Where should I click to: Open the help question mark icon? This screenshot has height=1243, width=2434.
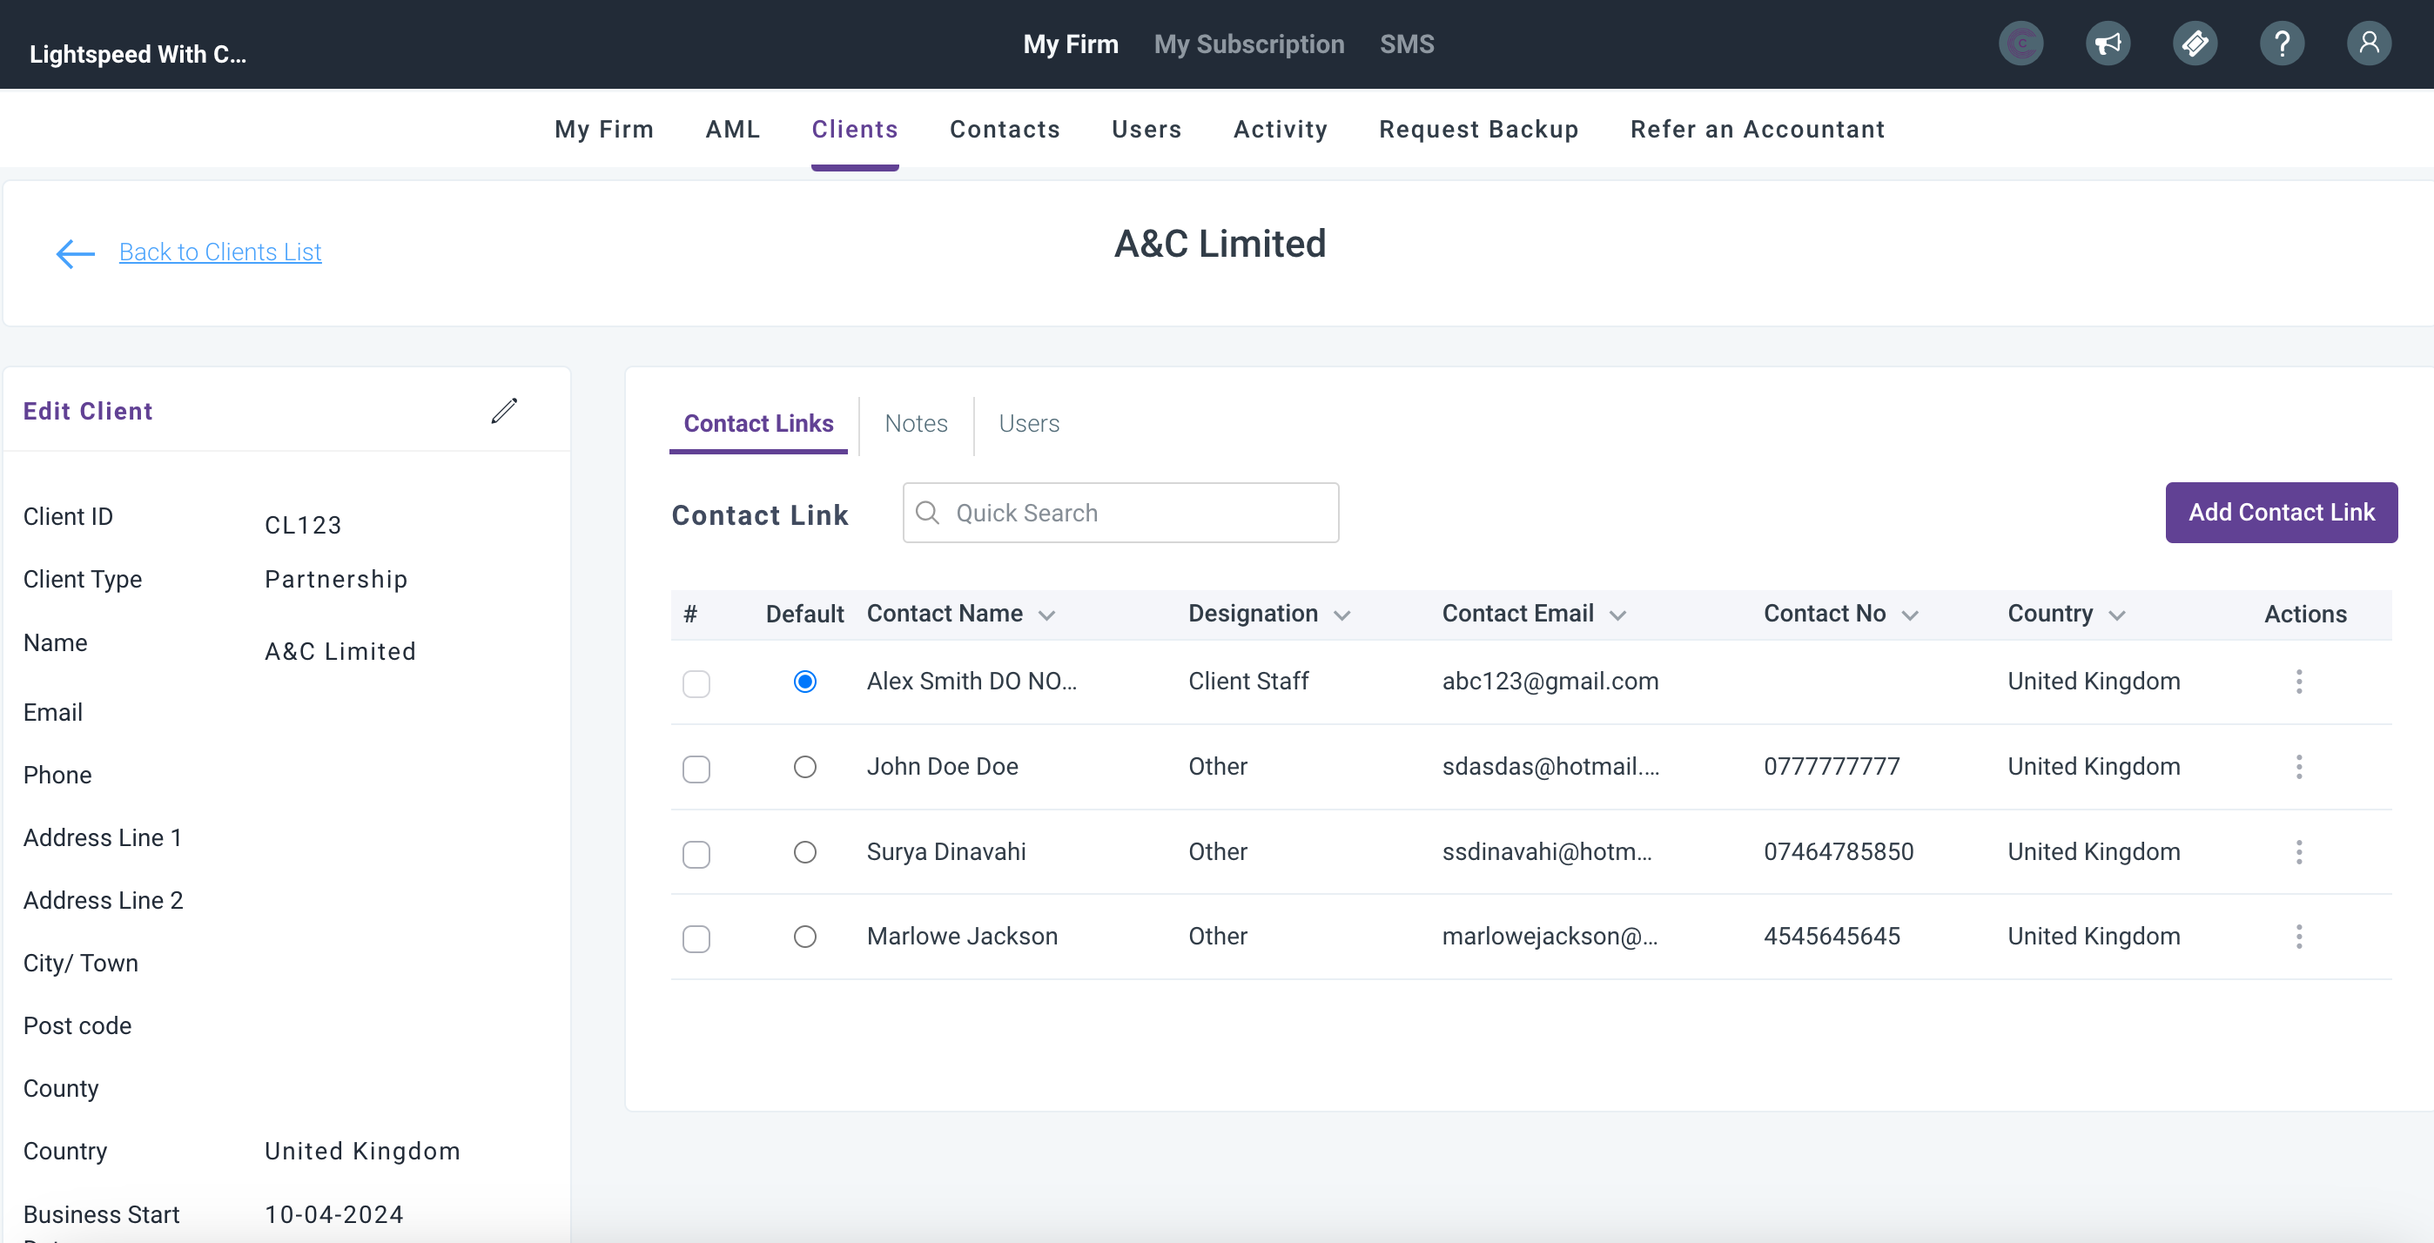pyautogui.click(x=2281, y=44)
